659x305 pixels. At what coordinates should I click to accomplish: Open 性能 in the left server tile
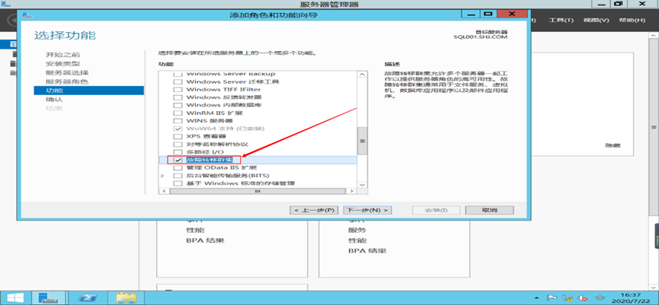[195, 230]
